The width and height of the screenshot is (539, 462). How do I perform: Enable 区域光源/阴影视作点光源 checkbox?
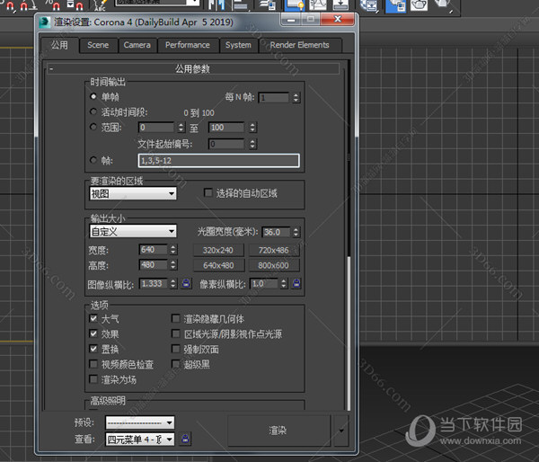coord(176,333)
